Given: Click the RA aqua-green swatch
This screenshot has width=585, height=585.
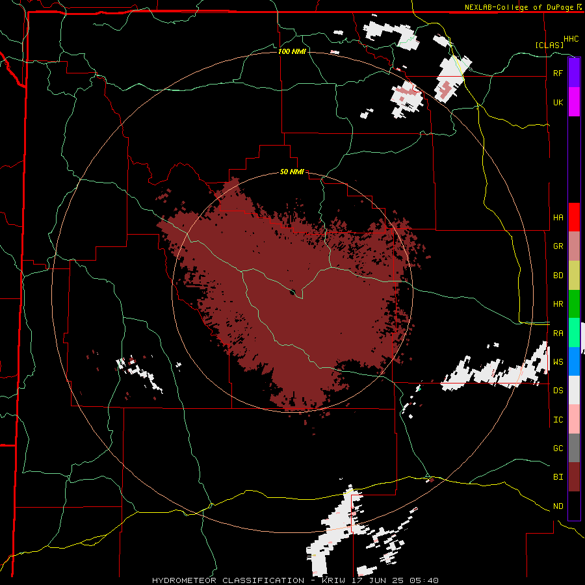Looking at the screenshot, I should coord(574,333).
